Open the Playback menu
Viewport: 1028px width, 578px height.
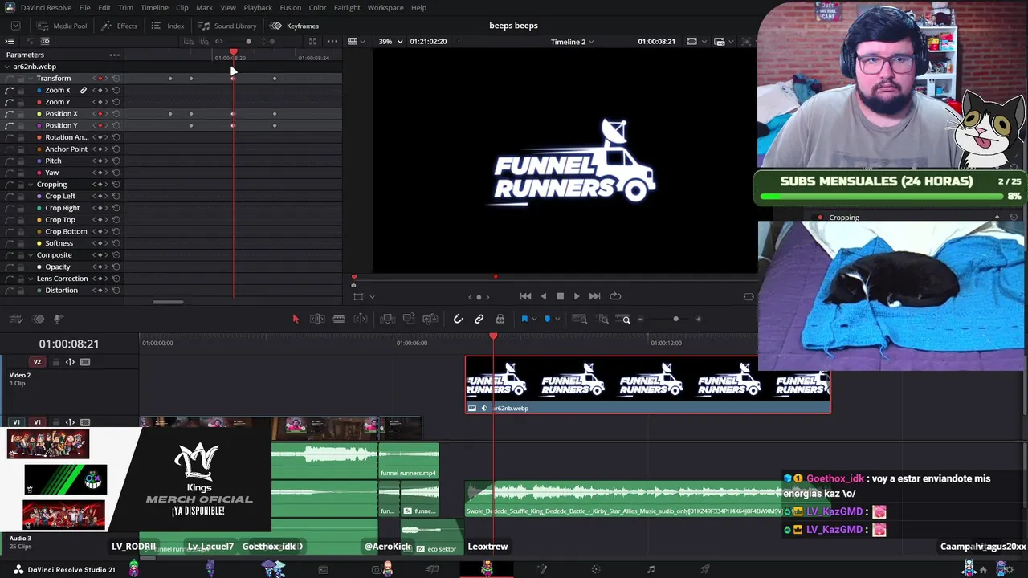point(258,8)
